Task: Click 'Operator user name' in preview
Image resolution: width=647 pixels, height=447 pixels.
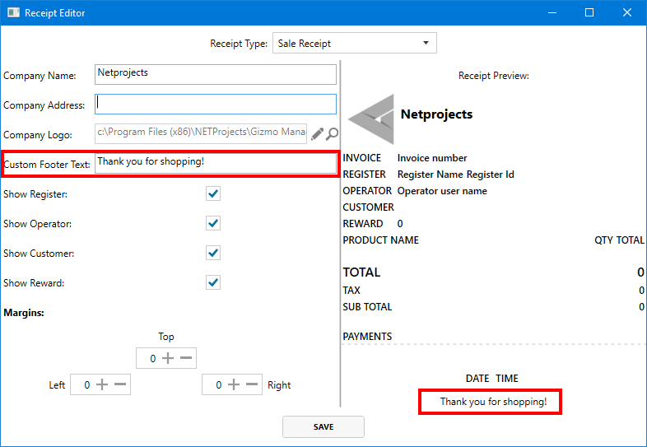Action: click(x=442, y=191)
